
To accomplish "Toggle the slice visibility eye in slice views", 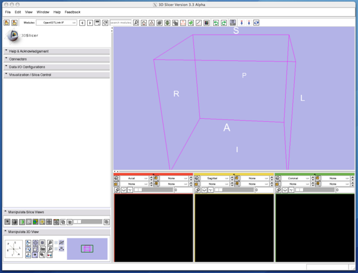I will pos(7,222).
